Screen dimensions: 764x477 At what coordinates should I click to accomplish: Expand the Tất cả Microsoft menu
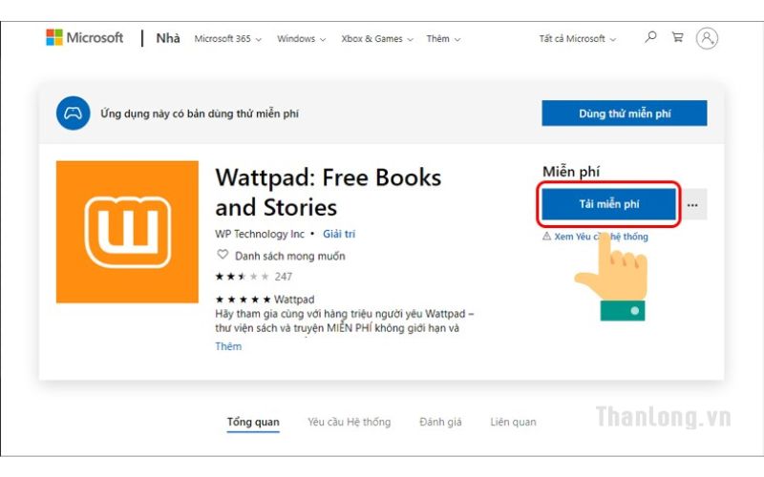click(x=577, y=39)
